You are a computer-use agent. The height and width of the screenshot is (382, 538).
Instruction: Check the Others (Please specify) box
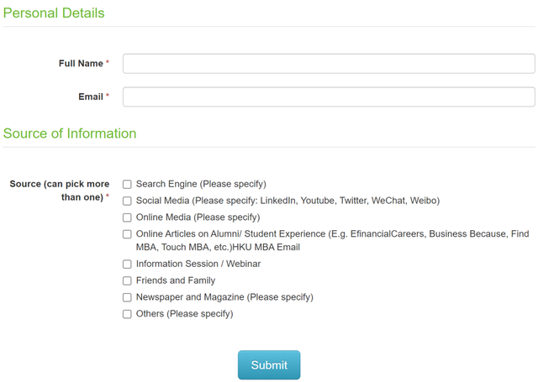(x=127, y=314)
